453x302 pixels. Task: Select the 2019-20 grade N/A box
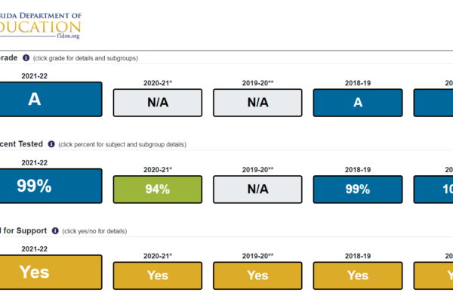[257, 103]
